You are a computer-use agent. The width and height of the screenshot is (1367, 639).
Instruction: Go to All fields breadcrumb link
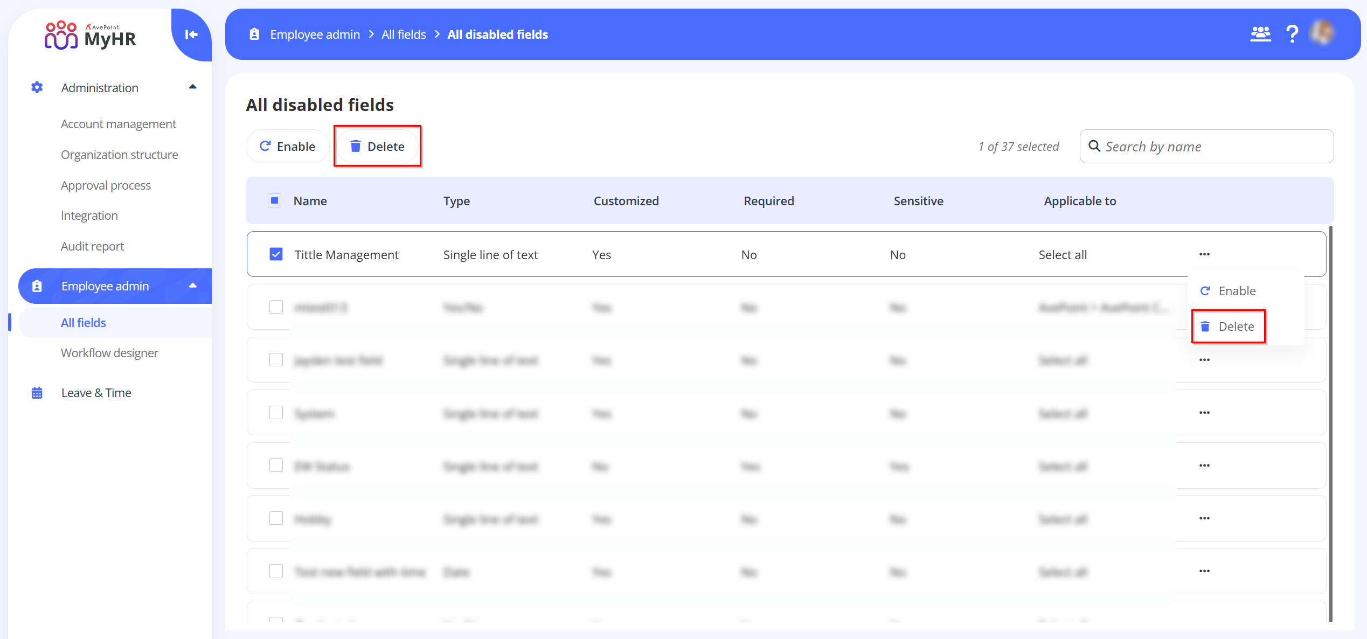tap(404, 34)
